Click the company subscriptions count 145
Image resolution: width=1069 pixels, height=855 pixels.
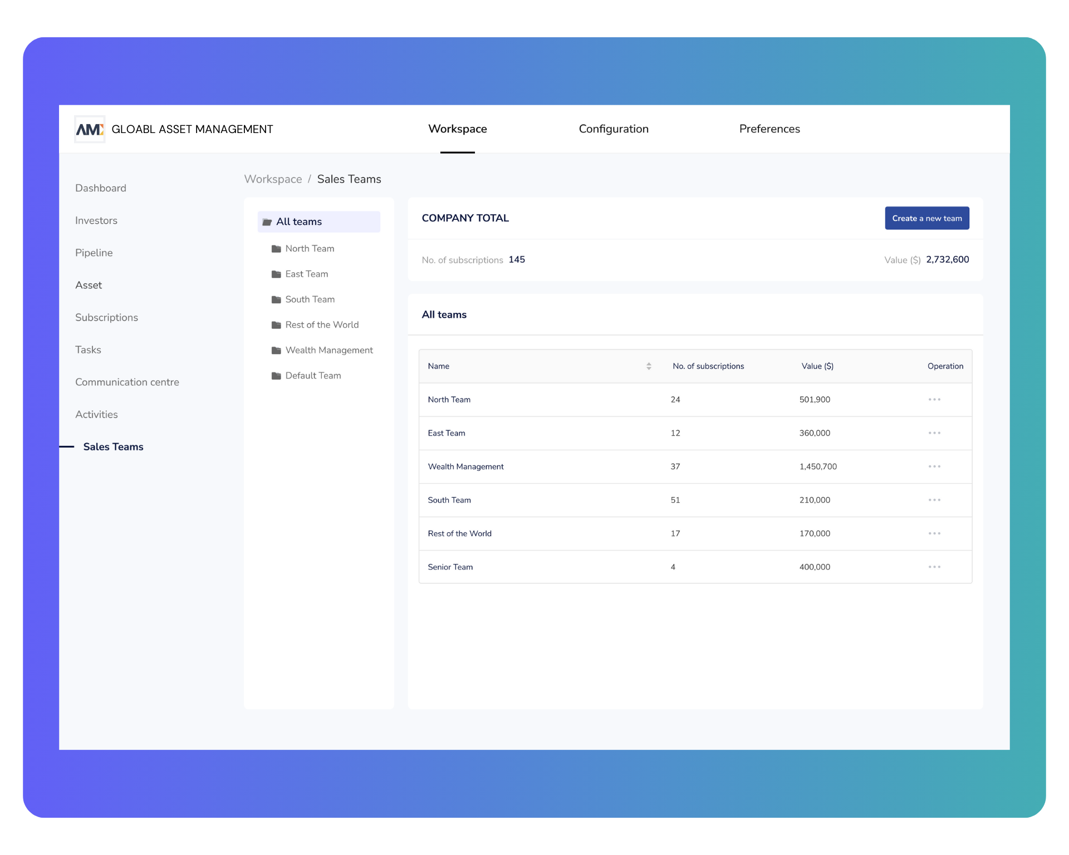(517, 259)
